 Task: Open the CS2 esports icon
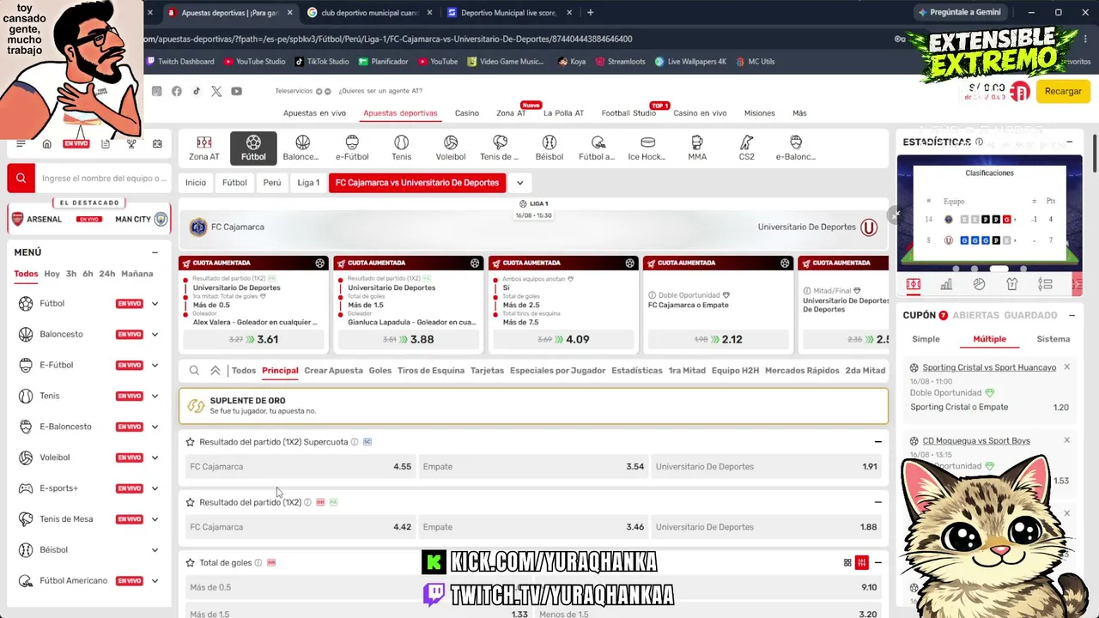pyautogui.click(x=747, y=148)
